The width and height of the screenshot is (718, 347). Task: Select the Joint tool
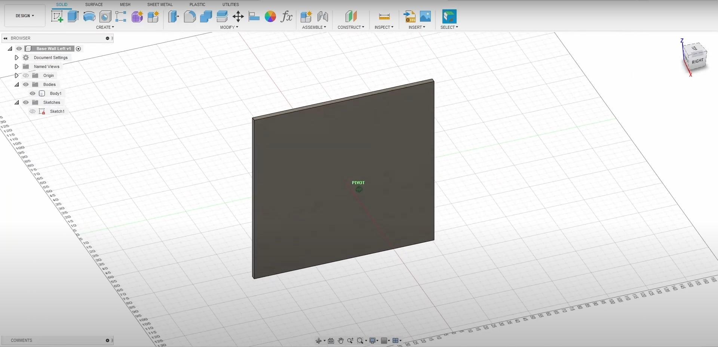322,16
